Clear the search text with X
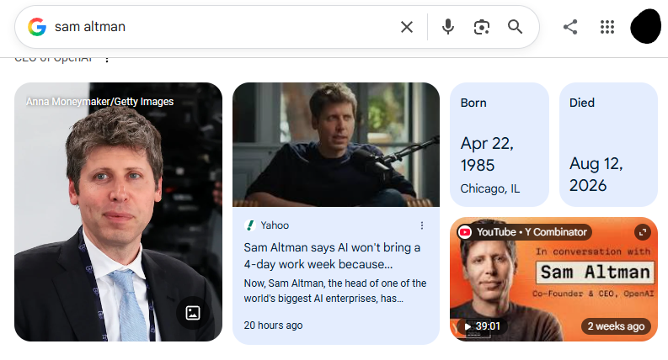The width and height of the screenshot is (668, 360). pyautogui.click(x=407, y=27)
